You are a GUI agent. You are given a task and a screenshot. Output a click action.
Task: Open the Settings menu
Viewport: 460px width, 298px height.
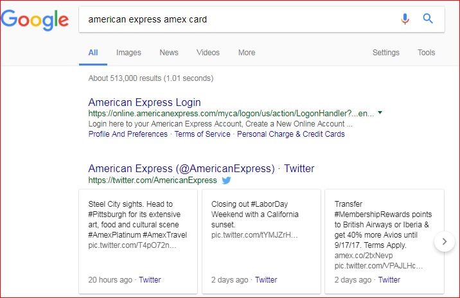[x=385, y=53]
